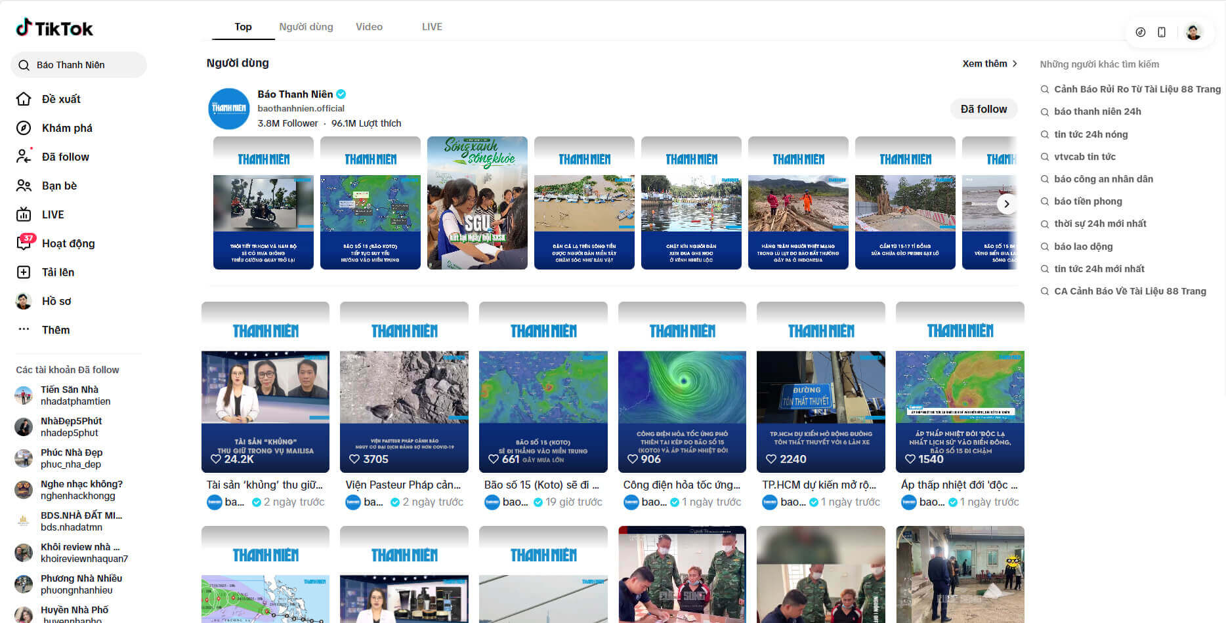Switch to the Video tab

[x=369, y=27]
